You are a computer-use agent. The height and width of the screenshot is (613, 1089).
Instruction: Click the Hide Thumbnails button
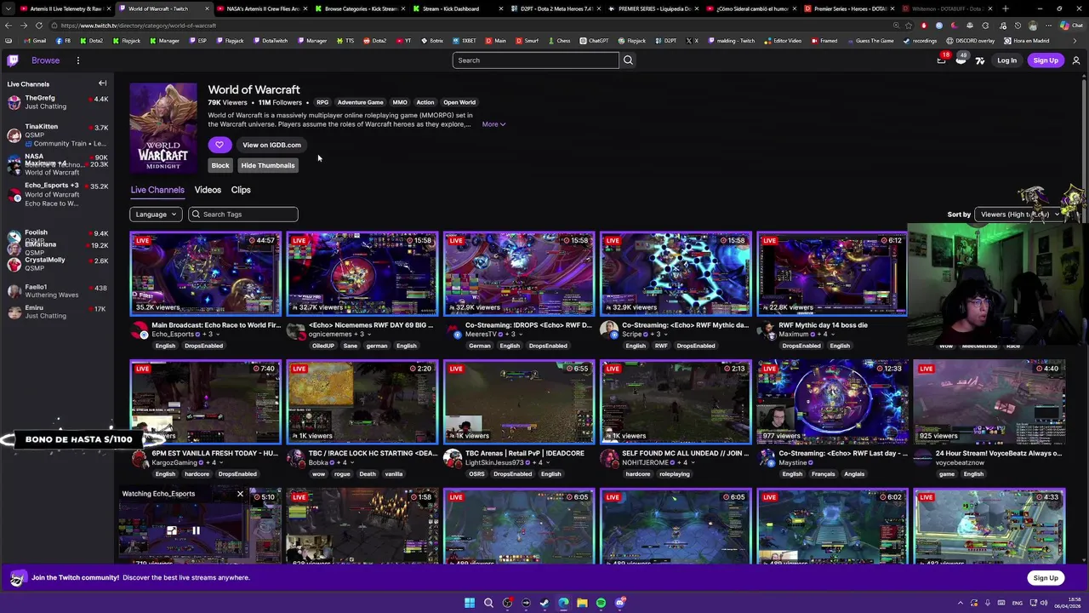point(267,165)
